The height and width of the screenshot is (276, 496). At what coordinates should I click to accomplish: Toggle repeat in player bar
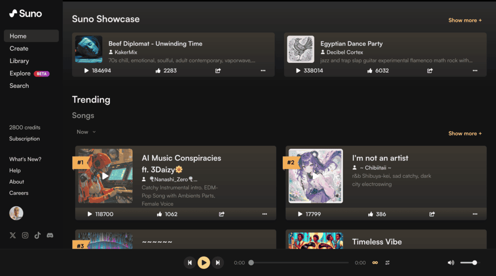click(387, 263)
